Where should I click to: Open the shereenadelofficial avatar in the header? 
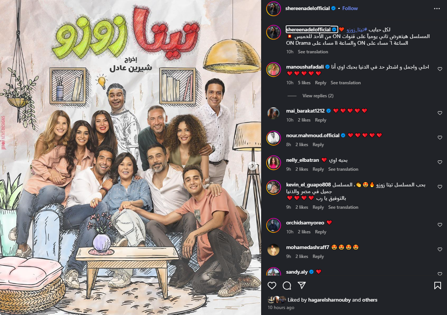pos(273,8)
